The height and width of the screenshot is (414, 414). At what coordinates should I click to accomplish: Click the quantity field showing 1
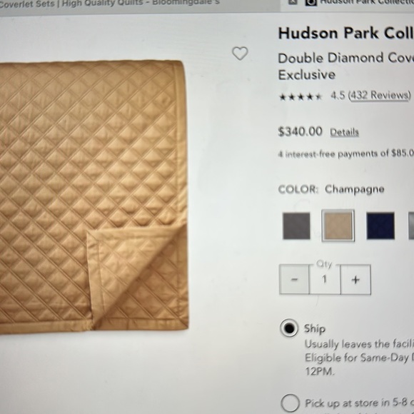[x=325, y=279]
